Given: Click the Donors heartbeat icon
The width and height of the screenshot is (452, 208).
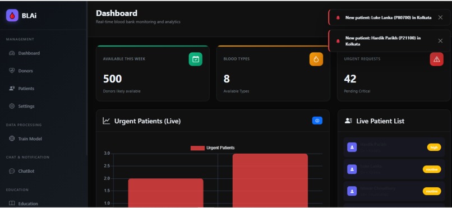Looking at the screenshot, I should coord(12,71).
